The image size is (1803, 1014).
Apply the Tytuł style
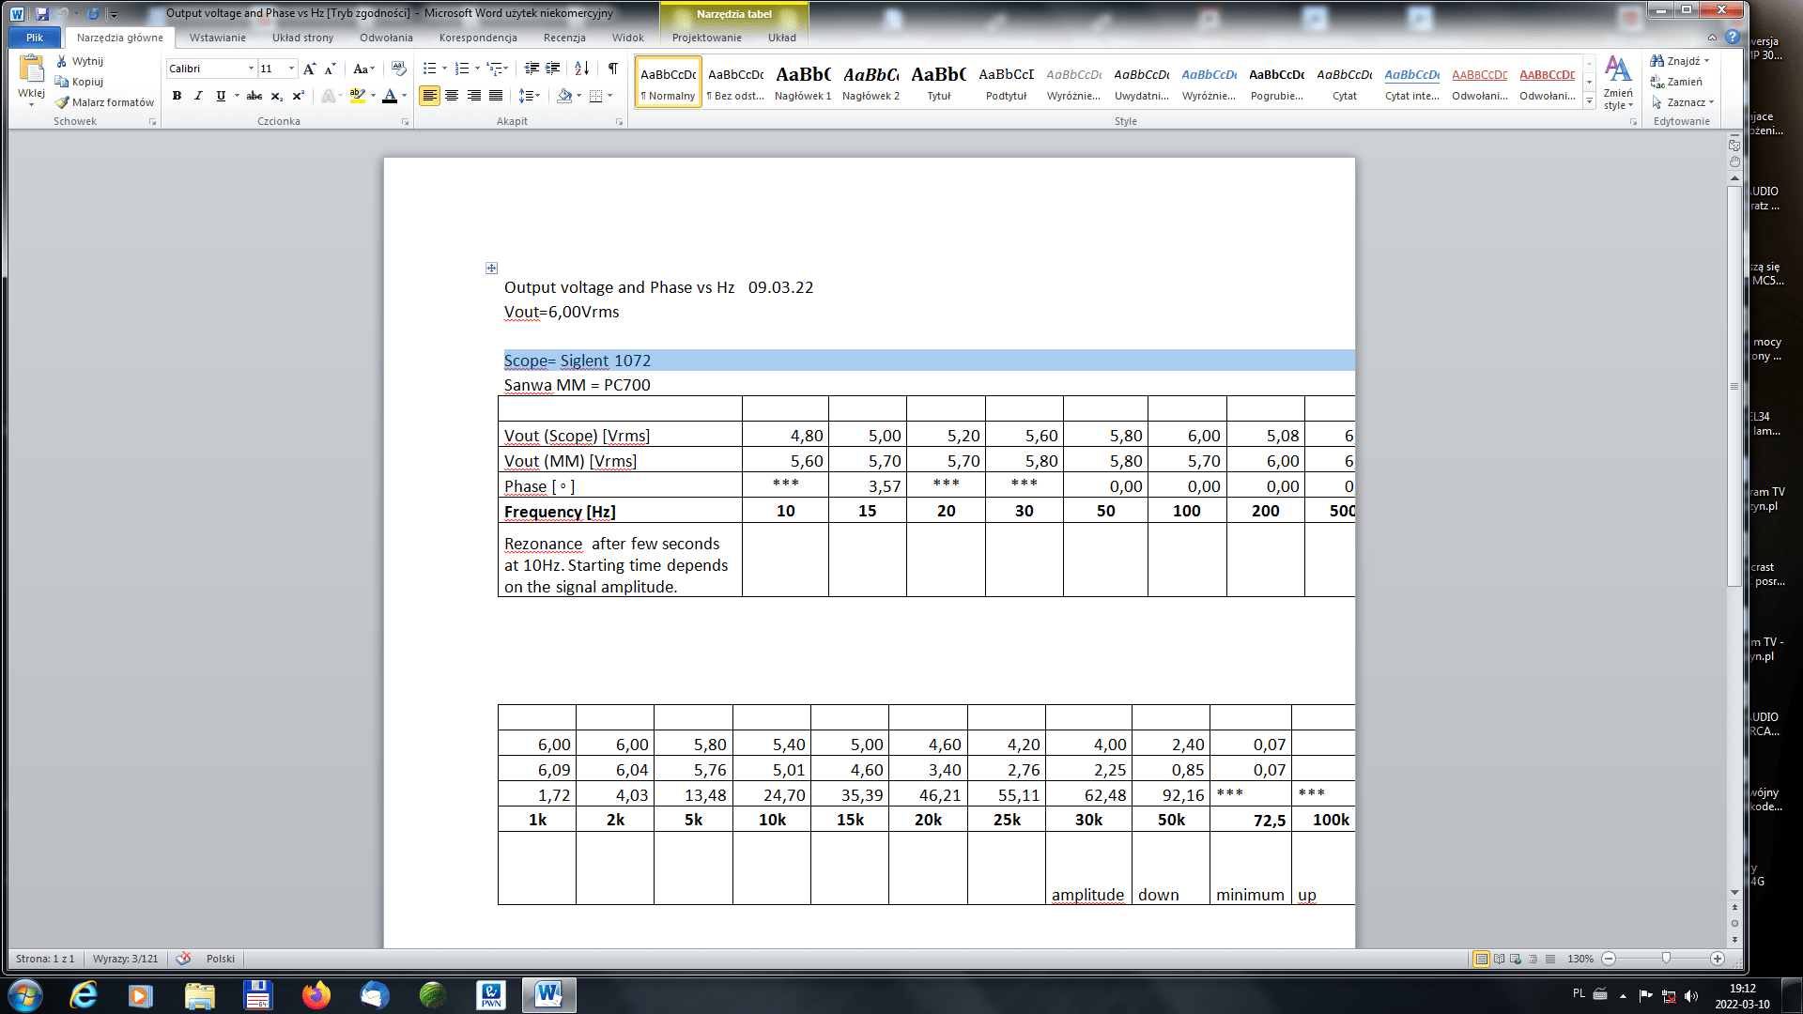[x=938, y=83]
